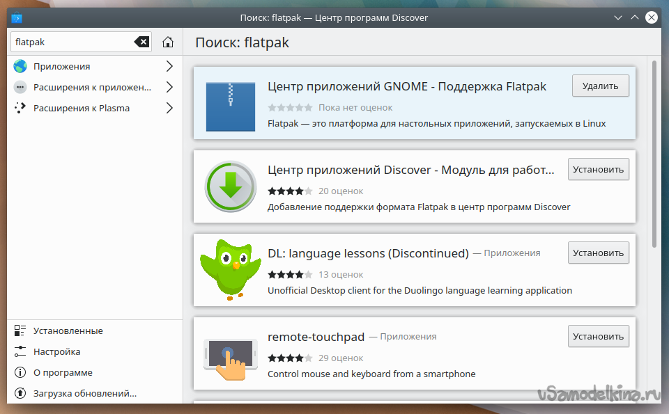Screen dimensions: 669x414
Task: Click 'Пока нет оценок' text
Action: coord(355,107)
